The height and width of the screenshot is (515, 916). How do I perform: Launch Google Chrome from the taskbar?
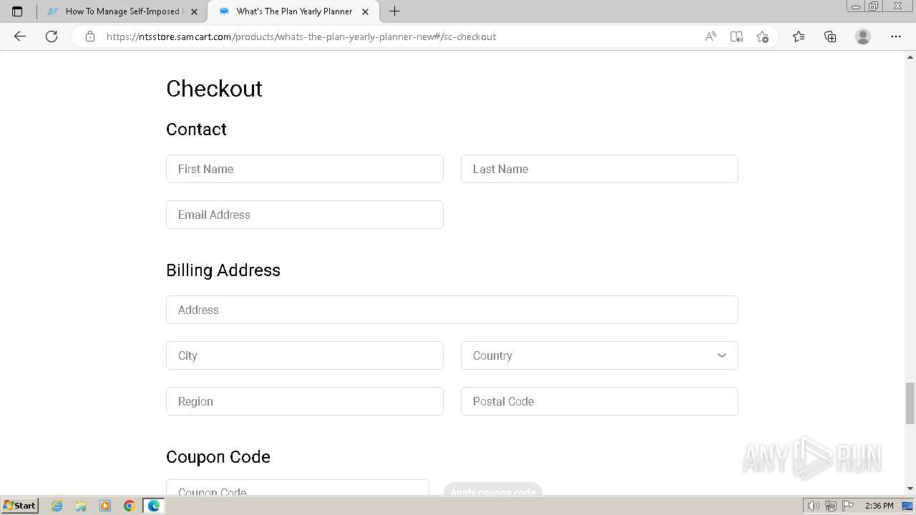click(130, 506)
